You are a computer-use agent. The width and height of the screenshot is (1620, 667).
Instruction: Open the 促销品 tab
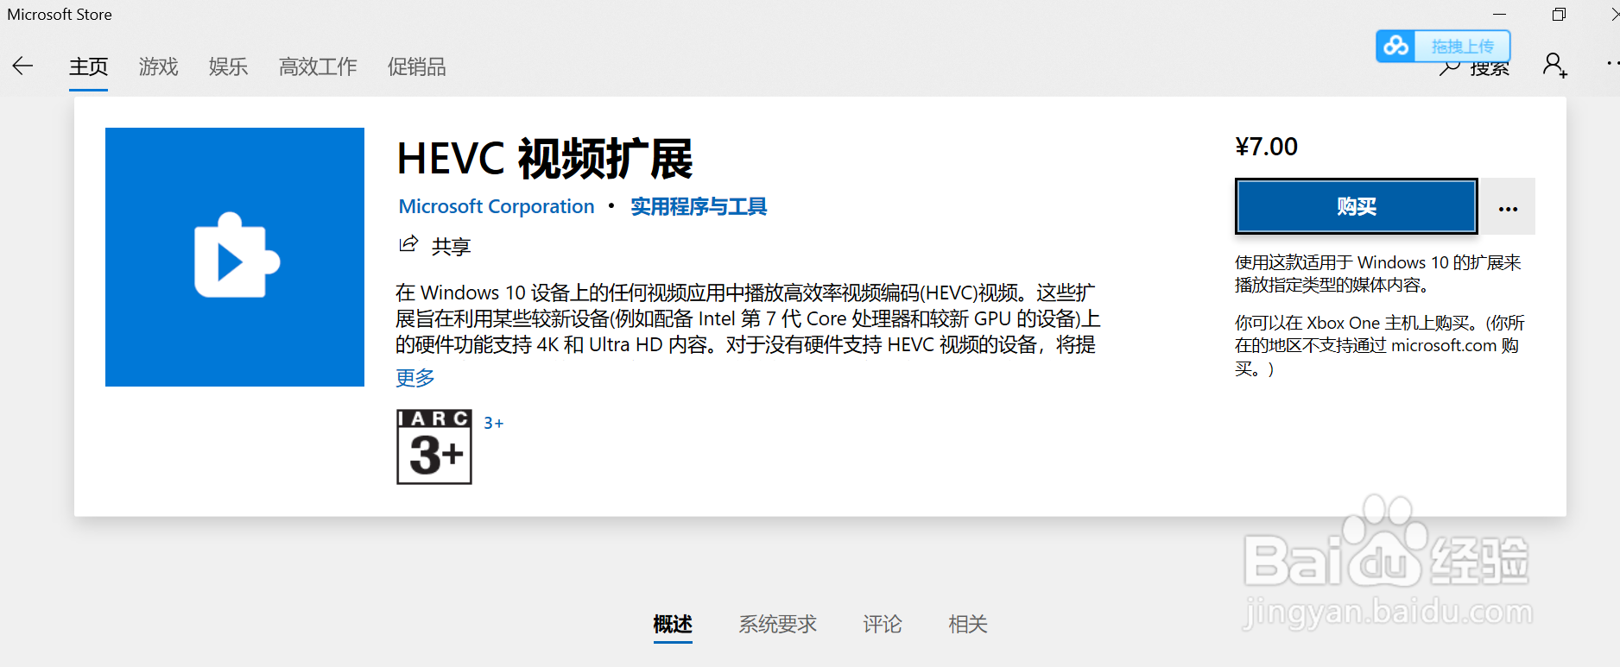416,66
